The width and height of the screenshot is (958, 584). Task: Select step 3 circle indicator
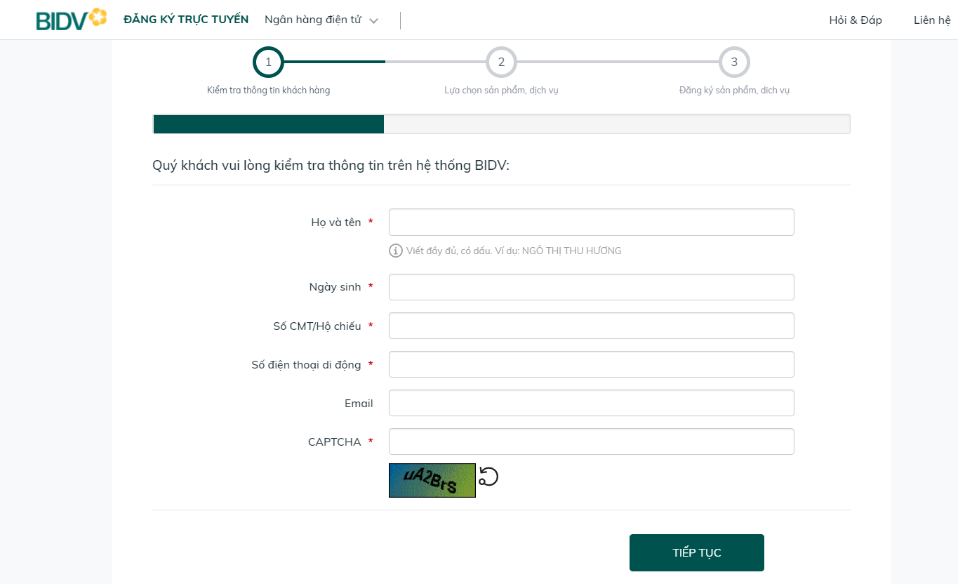[x=734, y=62]
